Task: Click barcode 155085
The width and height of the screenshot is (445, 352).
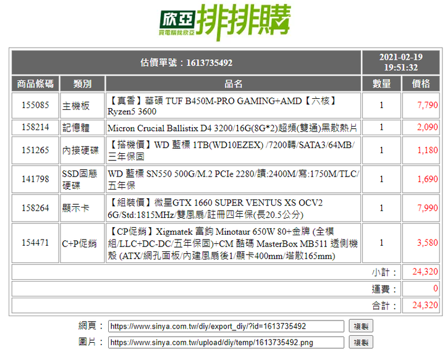Action: tap(35, 105)
